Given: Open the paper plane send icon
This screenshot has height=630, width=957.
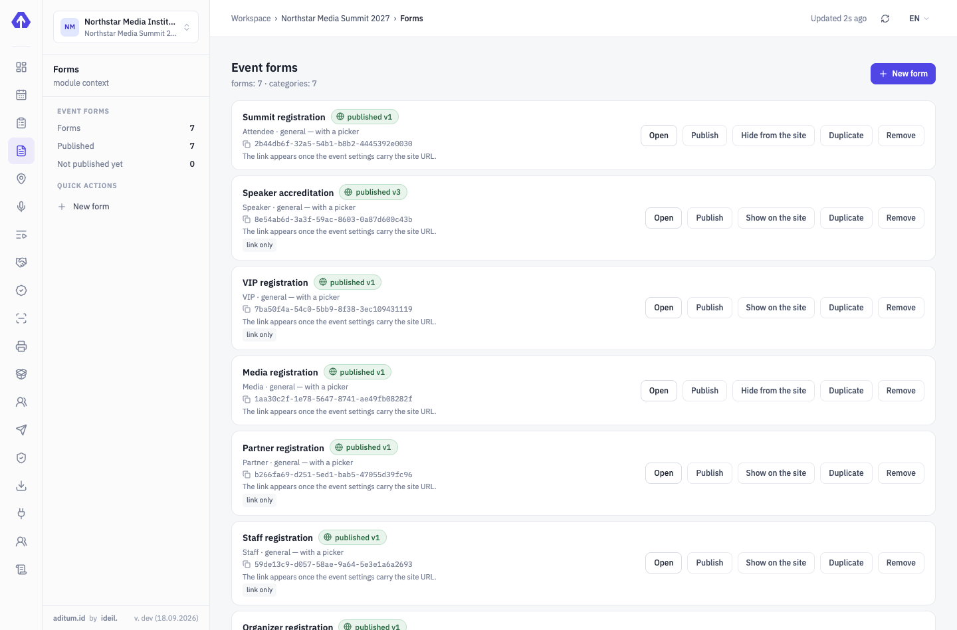Looking at the screenshot, I should click(x=21, y=430).
